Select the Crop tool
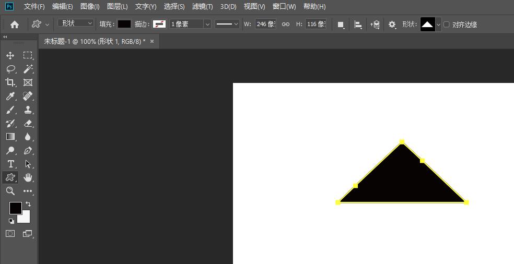The width and height of the screenshot is (514, 264). point(10,82)
